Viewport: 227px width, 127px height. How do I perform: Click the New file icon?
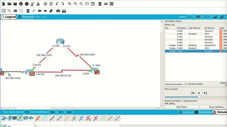(4, 4)
